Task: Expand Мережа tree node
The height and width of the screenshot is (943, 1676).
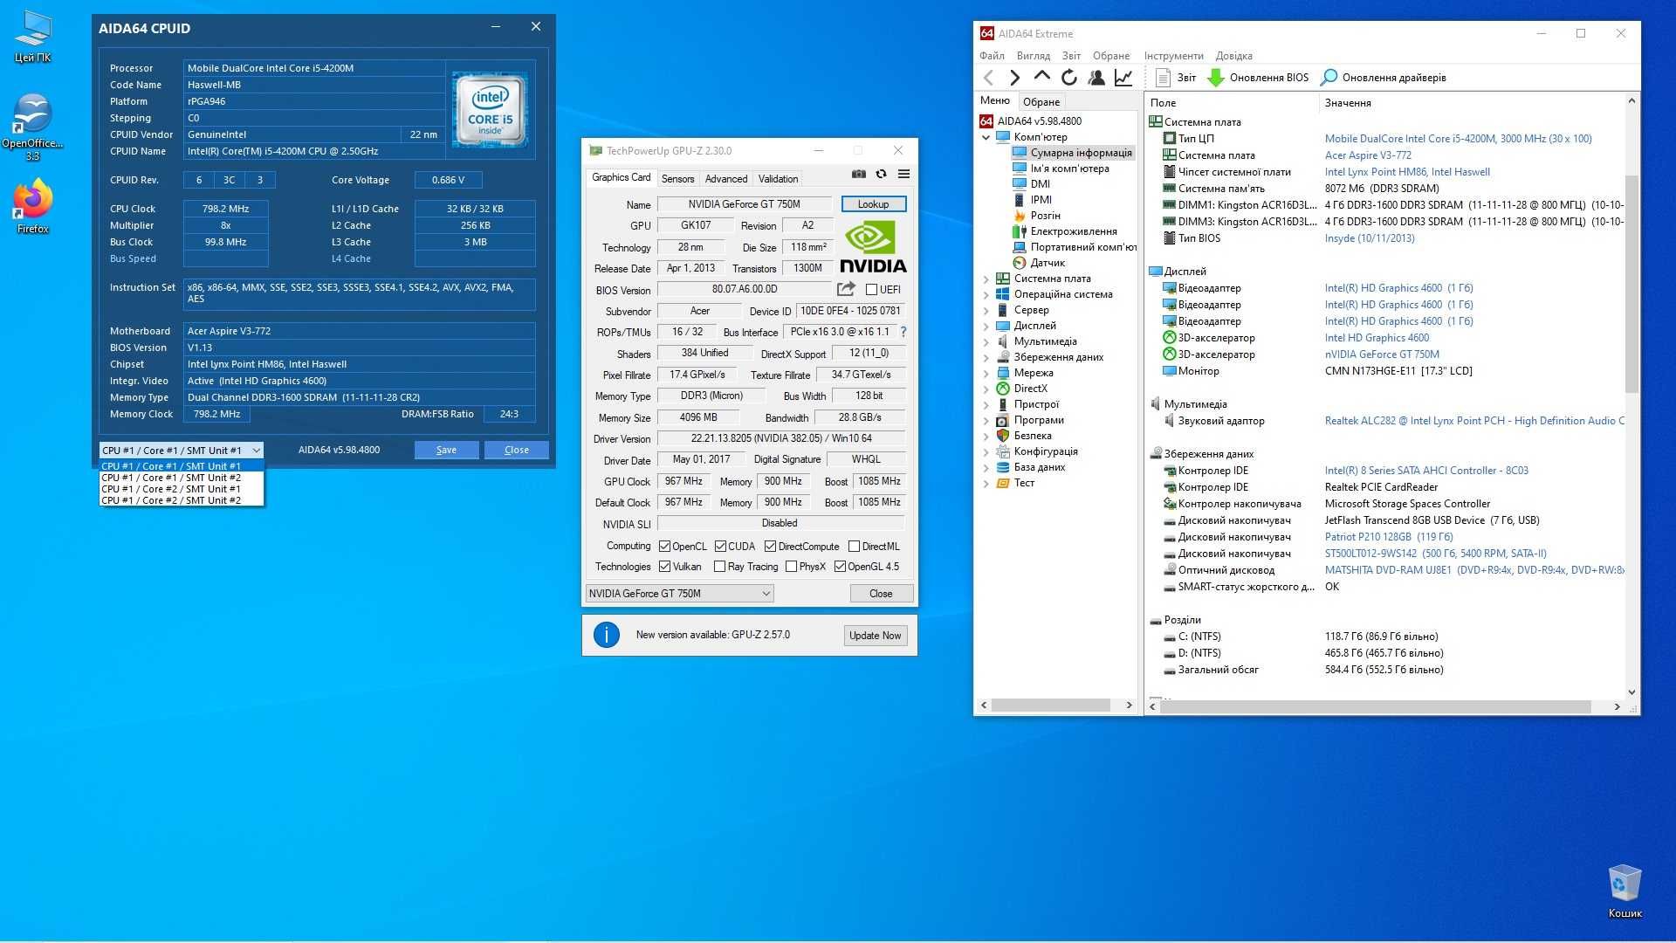Action: (986, 374)
